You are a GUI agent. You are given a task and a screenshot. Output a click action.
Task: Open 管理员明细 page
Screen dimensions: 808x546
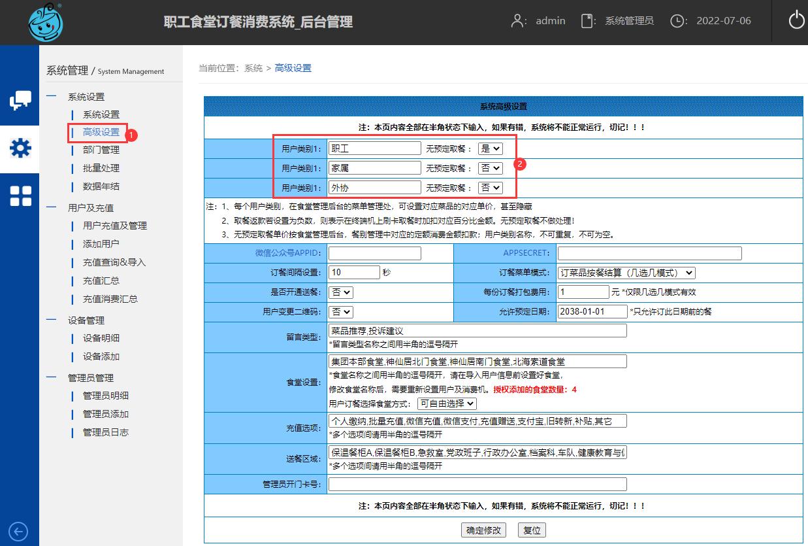click(x=106, y=396)
